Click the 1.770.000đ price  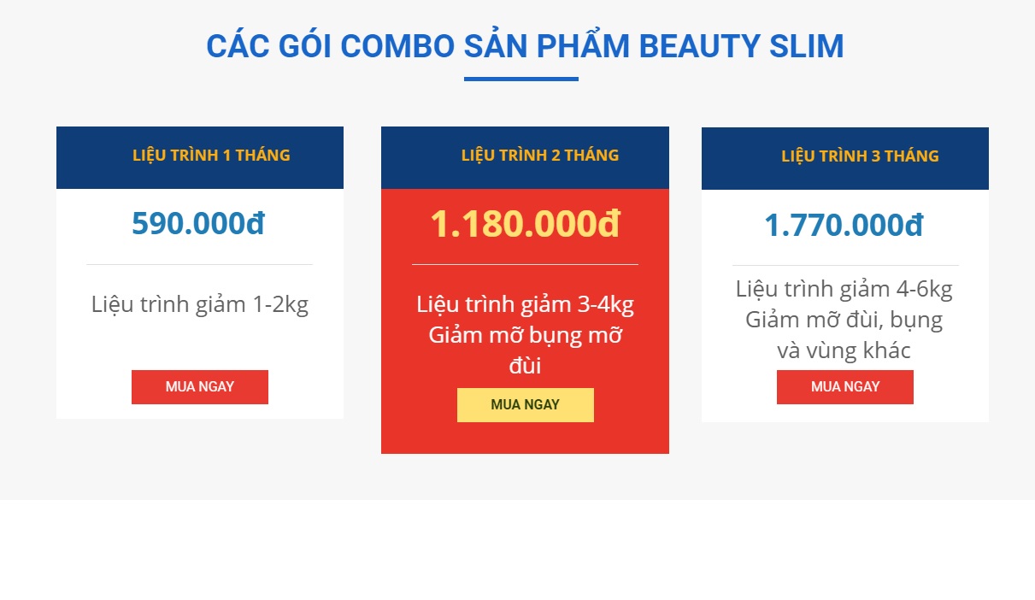(x=844, y=226)
